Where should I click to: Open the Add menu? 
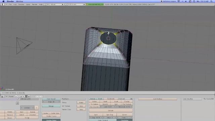15,4
